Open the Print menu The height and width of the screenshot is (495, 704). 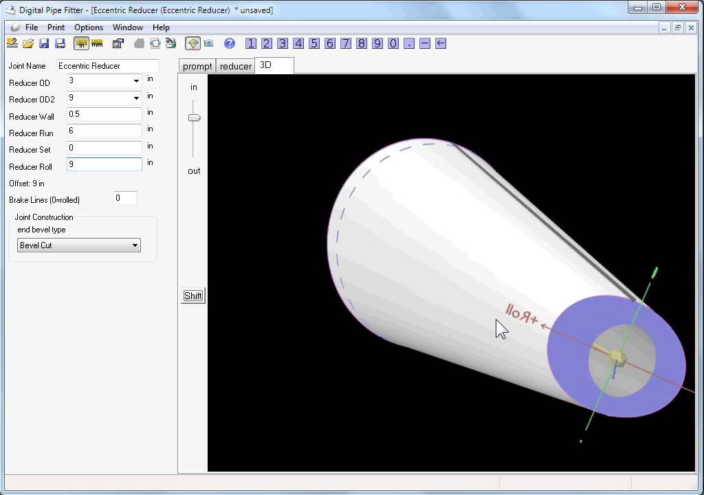click(56, 27)
